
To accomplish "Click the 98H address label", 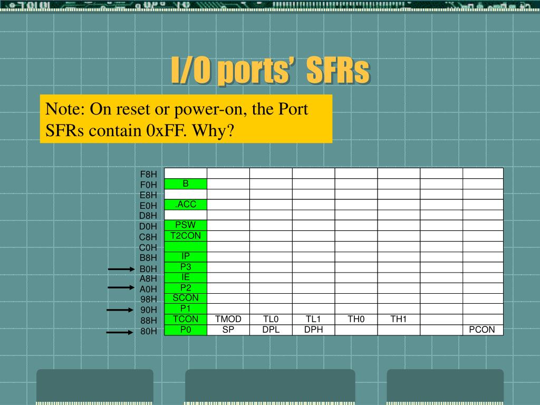I will 149,300.
